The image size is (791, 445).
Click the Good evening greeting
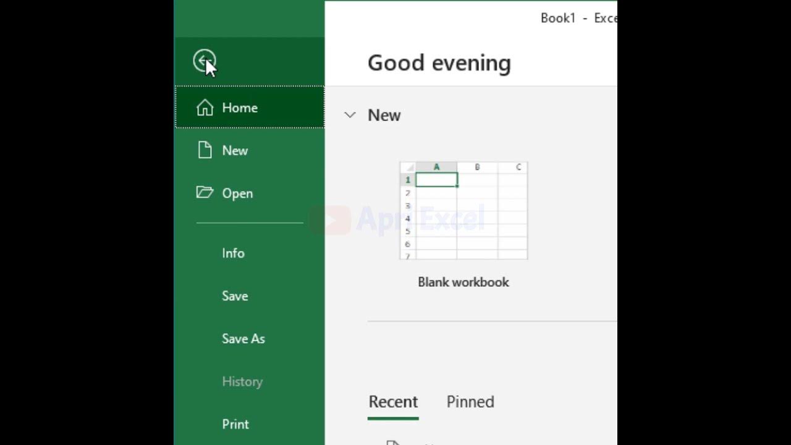pos(439,63)
